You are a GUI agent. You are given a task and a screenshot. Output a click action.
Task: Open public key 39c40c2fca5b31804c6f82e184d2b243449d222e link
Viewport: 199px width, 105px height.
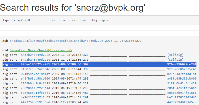click(x=57, y=41)
